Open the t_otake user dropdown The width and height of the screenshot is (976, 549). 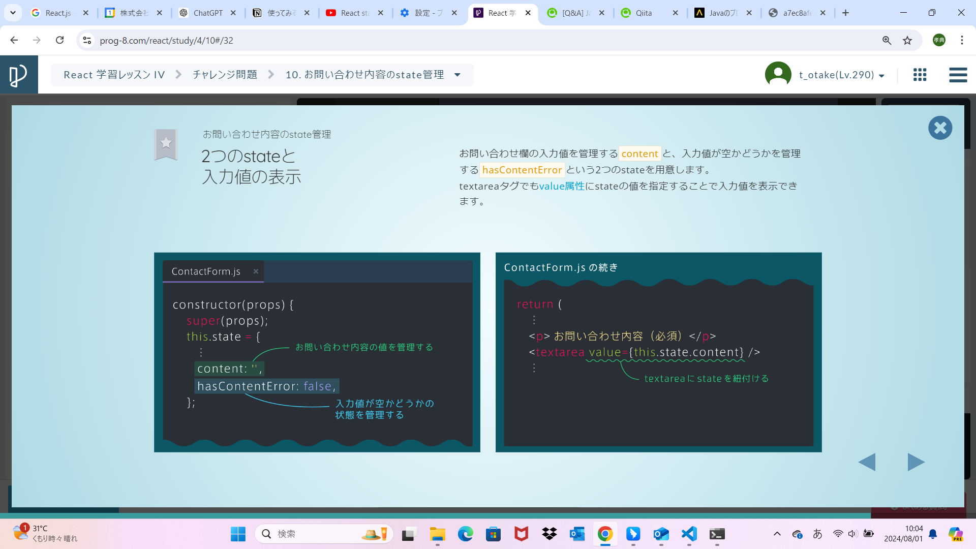pos(841,75)
